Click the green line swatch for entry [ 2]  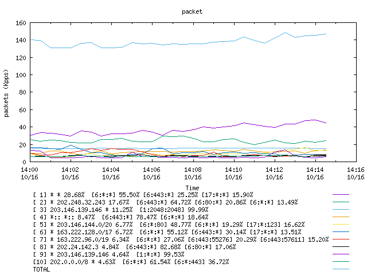point(341,202)
